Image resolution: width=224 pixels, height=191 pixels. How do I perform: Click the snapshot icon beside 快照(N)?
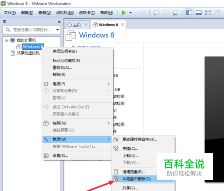point(46,123)
